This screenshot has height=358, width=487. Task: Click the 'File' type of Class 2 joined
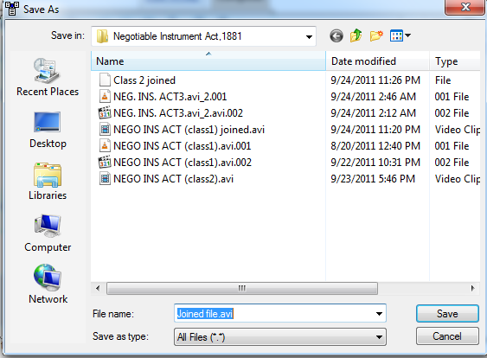[x=443, y=80]
